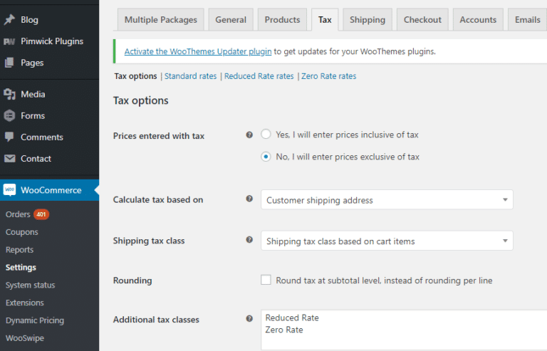
Task: Switch to the Multiple Packages tab
Action: tap(161, 20)
